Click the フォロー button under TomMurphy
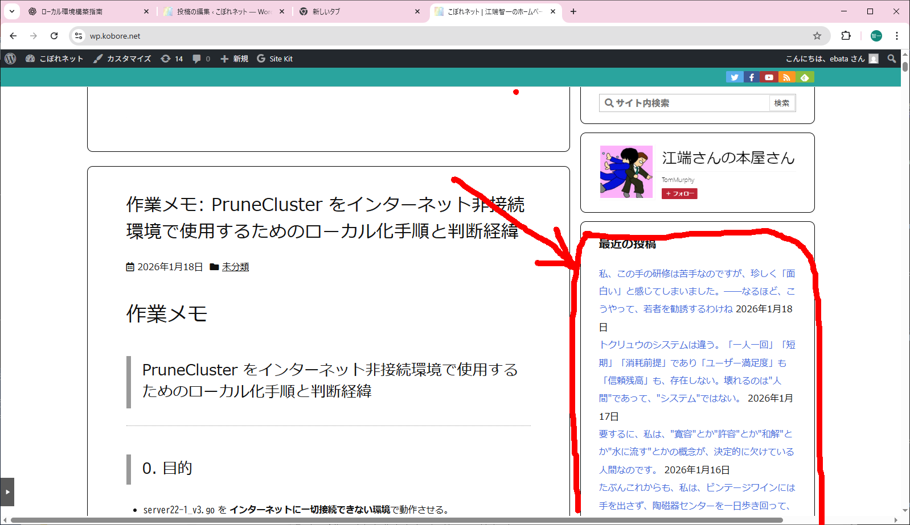910x525 pixels. pyautogui.click(x=679, y=193)
